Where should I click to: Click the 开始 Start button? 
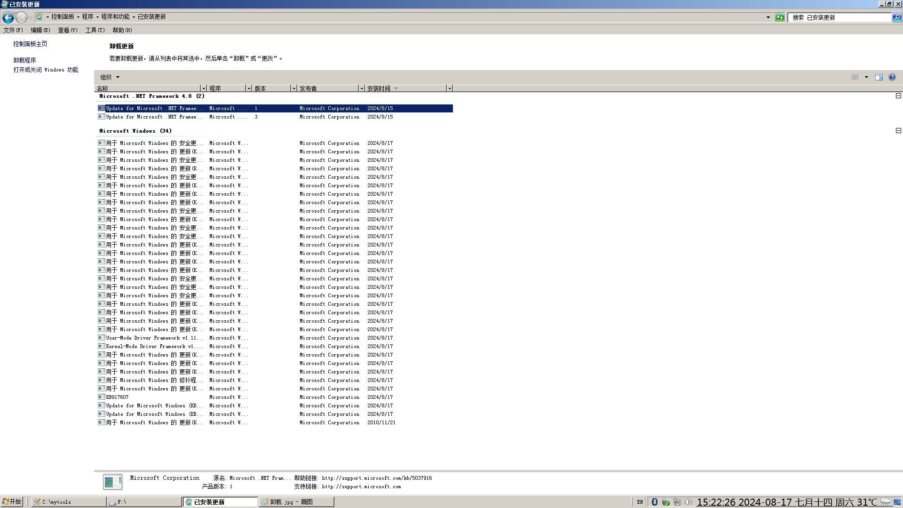12,502
